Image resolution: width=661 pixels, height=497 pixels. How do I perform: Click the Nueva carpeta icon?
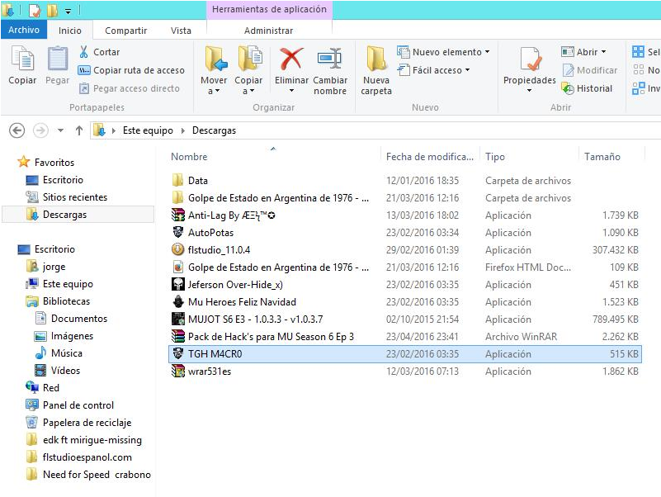pos(376,59)
